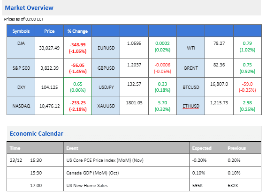Select the Symbols column header
The image size is (274, 196).
21,31
